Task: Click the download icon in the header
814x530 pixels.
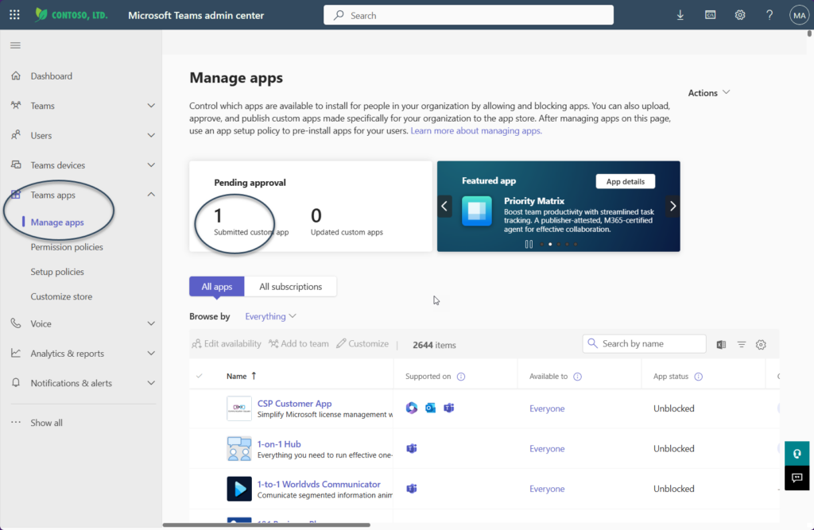Action: pyautogui.click(x=680, y=15)
